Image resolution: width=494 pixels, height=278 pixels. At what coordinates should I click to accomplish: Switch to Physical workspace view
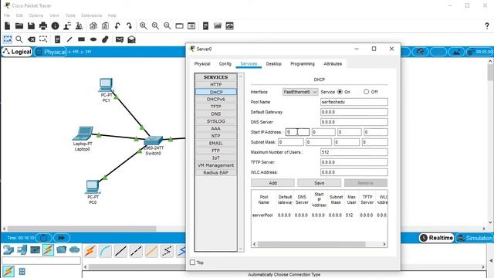click(51, 52)
